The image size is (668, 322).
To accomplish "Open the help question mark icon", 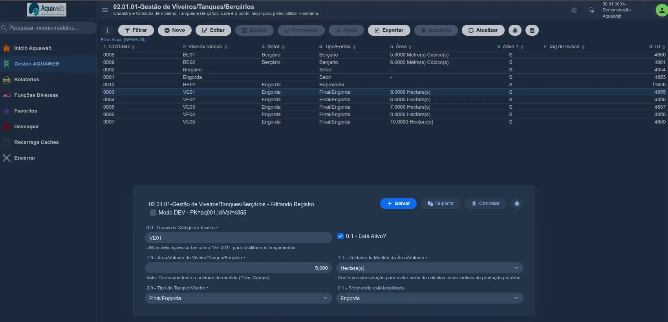I will point(574,10).
